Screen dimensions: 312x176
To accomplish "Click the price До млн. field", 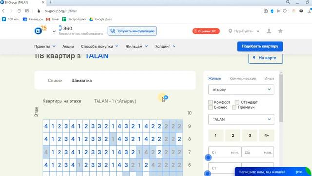I will 258,152.
